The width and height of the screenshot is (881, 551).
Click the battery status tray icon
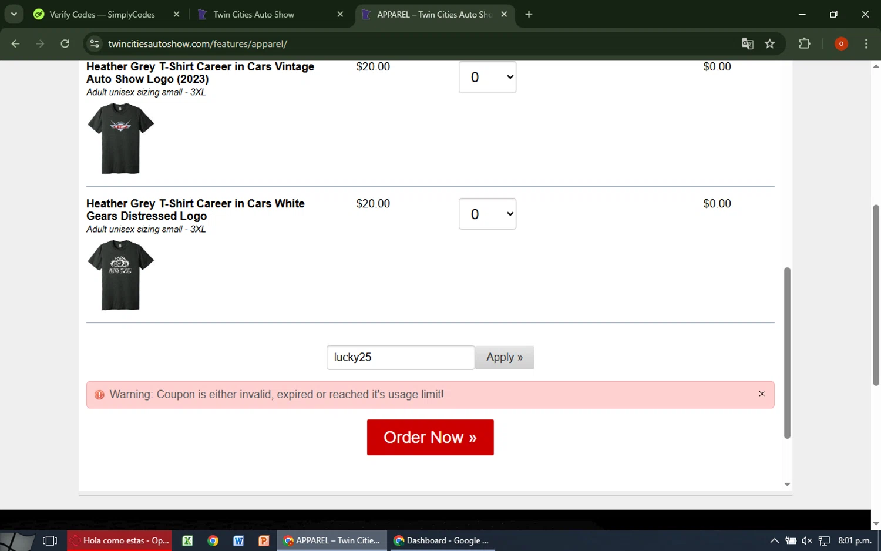pos(791,540)
